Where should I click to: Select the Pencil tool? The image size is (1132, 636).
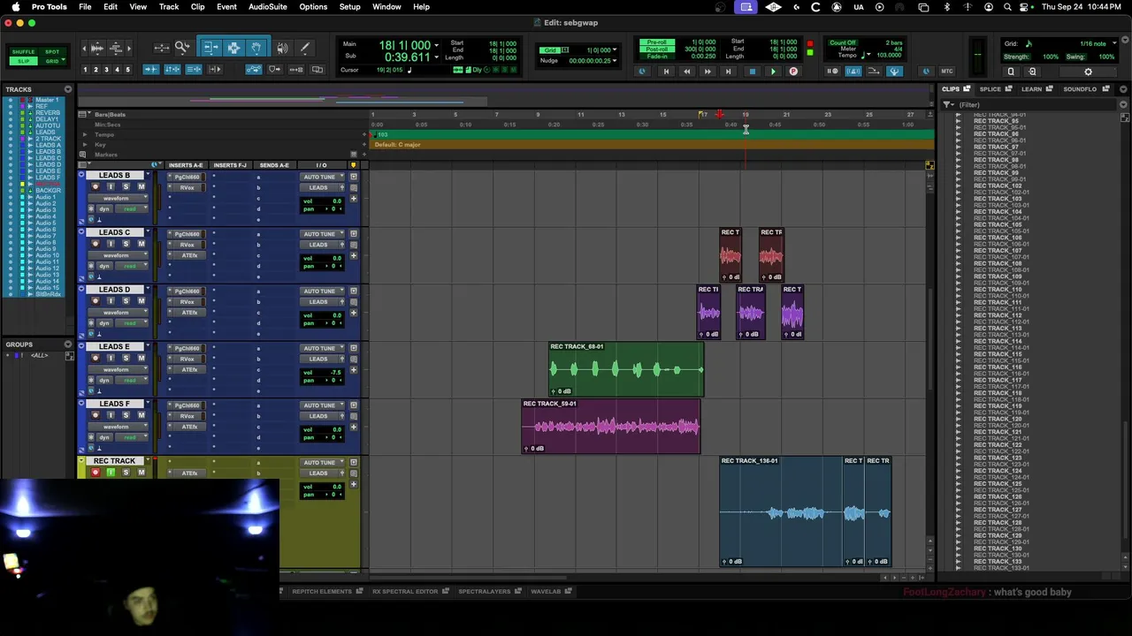coord(305,48)
